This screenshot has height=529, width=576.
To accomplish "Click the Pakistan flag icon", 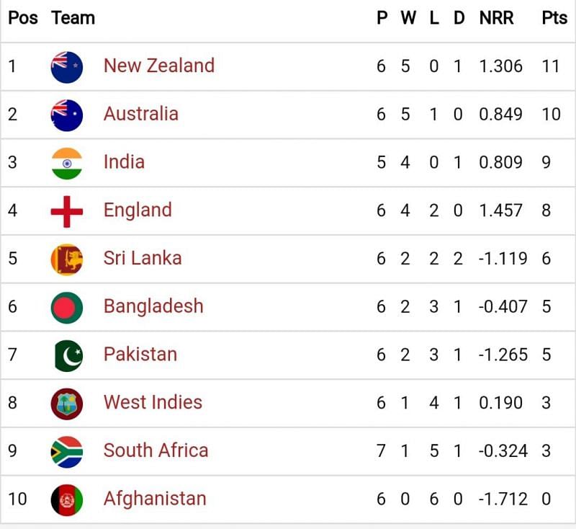I will click(68, 356).
